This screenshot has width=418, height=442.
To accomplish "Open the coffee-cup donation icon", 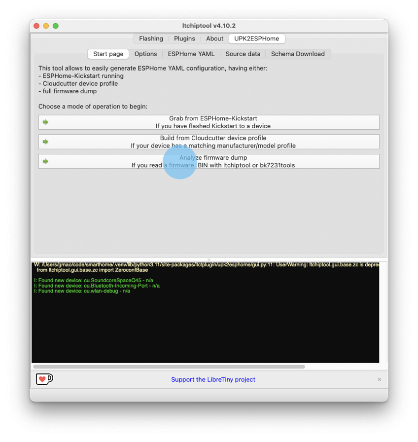I will [44, 379].
